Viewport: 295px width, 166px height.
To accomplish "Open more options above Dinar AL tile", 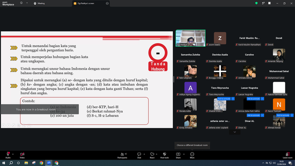I will pyautogui.click(x=262, y=115).
